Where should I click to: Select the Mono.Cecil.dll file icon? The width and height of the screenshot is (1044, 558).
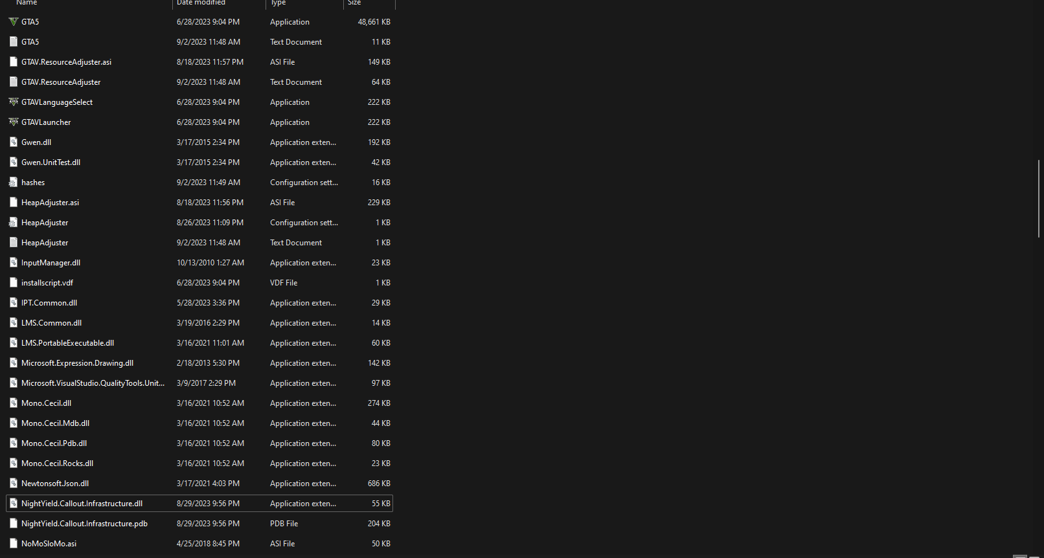coord(14,403)
